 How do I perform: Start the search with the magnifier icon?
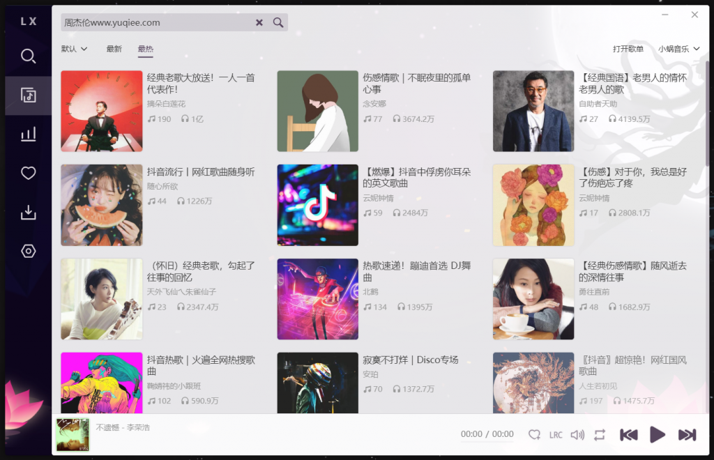278,22
